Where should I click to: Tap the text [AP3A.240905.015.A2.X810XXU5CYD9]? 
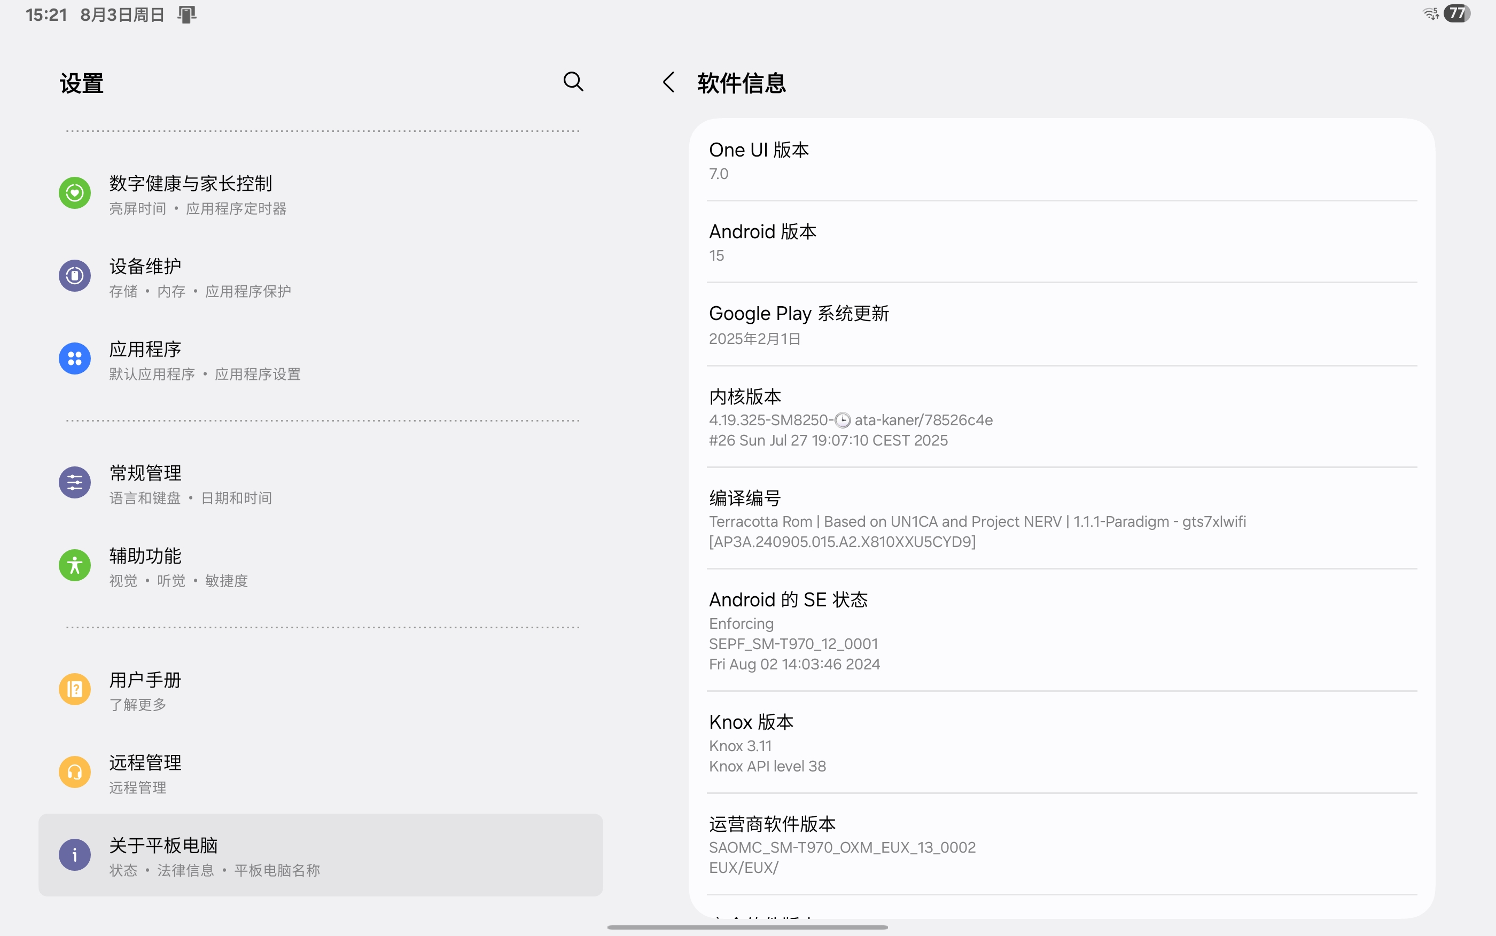pyautogui.click(x=843, y=542)
